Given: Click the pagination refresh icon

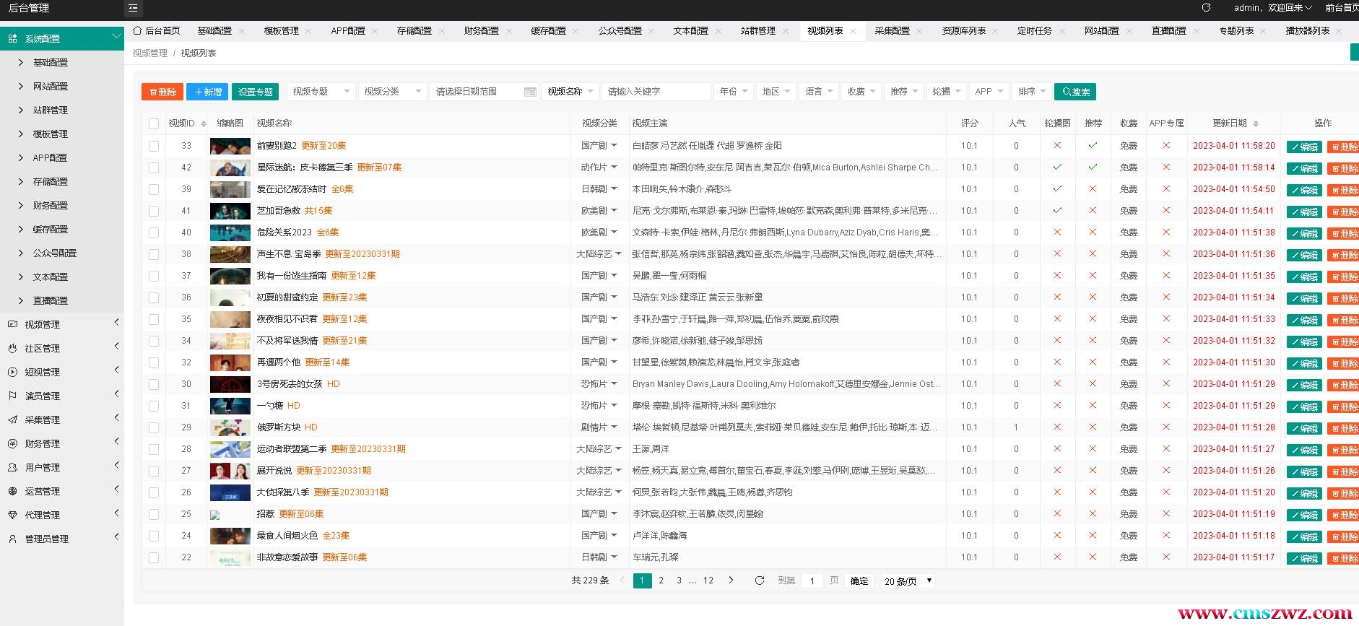Looking at the screenshot, I should 759,581.
